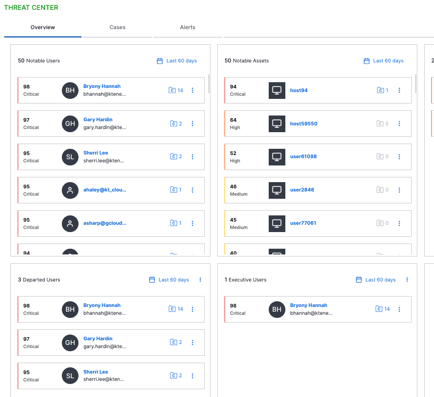434x397 pixels.
Task: Open ahaley@kt_clou... user link
Action: (x=104, y=190)
